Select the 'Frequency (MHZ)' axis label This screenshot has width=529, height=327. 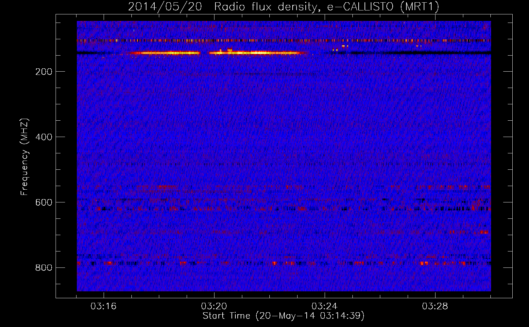pyautogui.click(x=25, y=157)
